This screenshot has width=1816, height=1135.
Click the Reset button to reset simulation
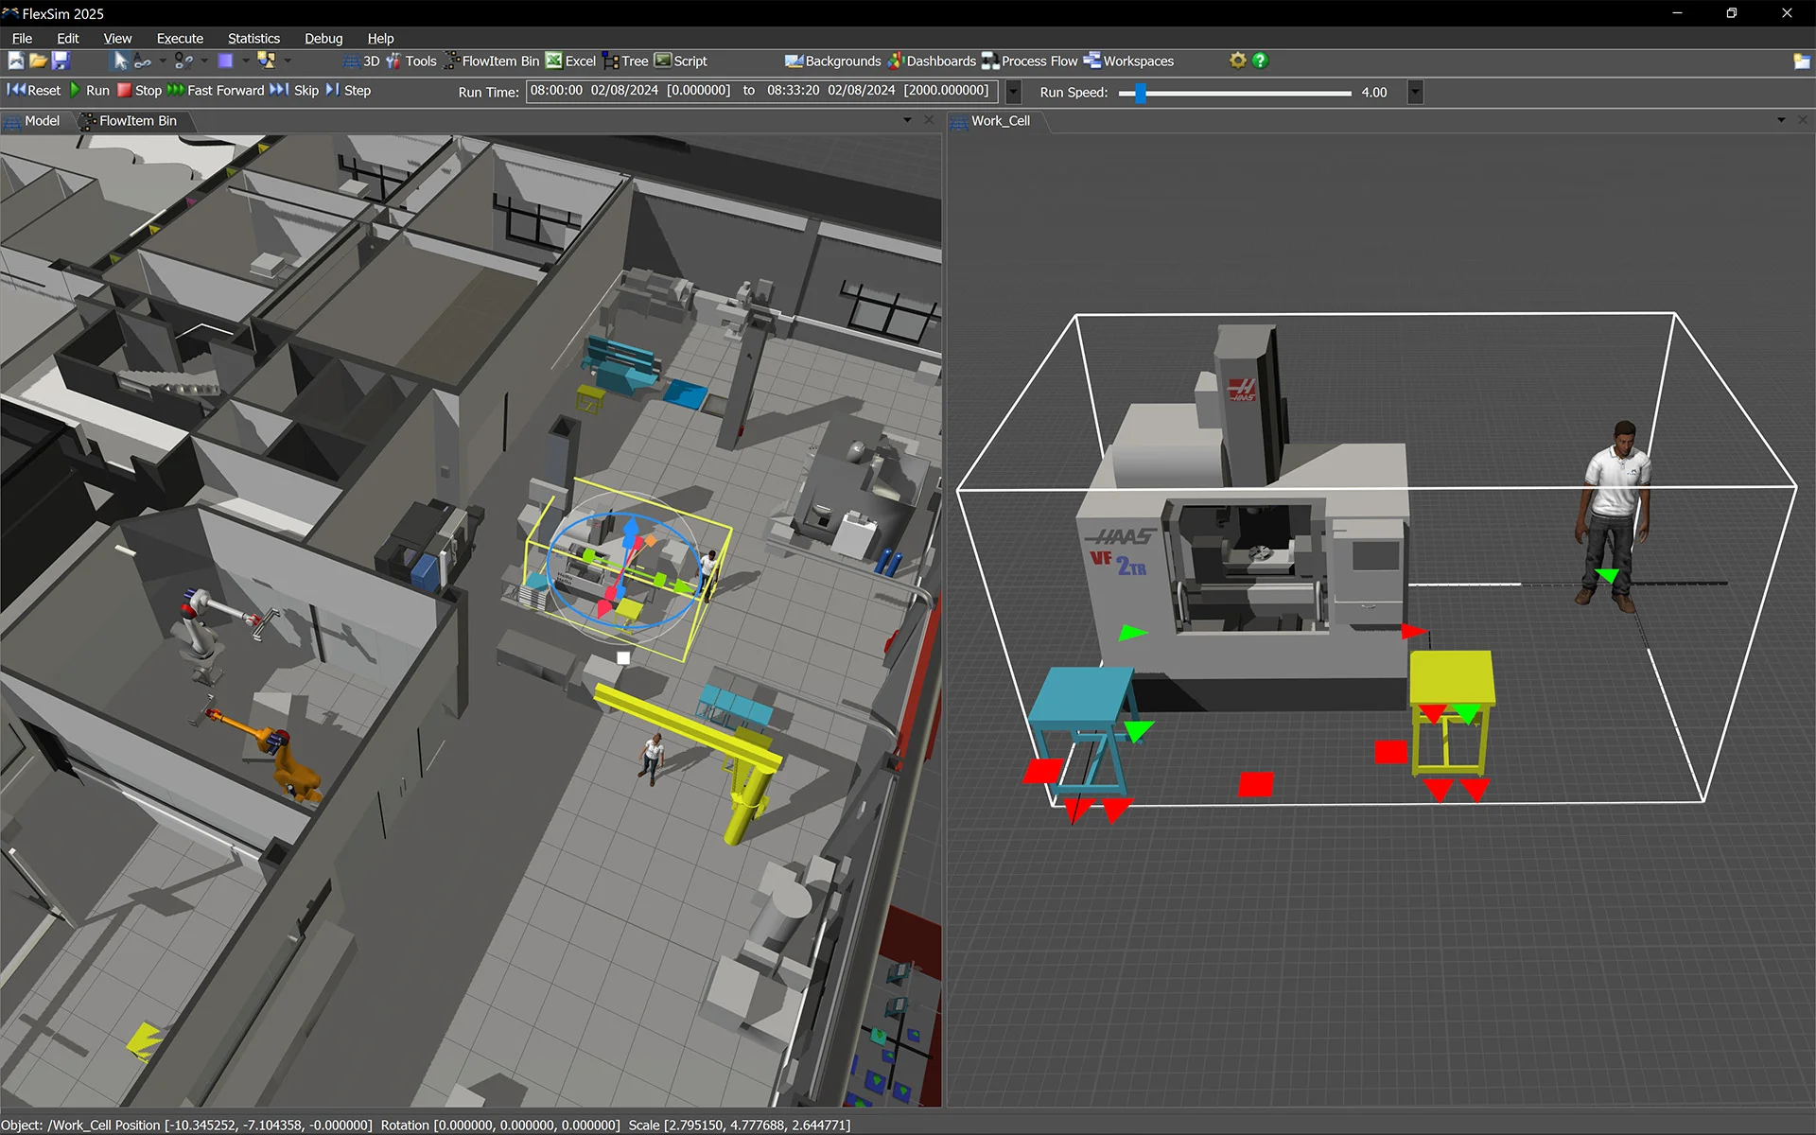[x=35, y=90]
